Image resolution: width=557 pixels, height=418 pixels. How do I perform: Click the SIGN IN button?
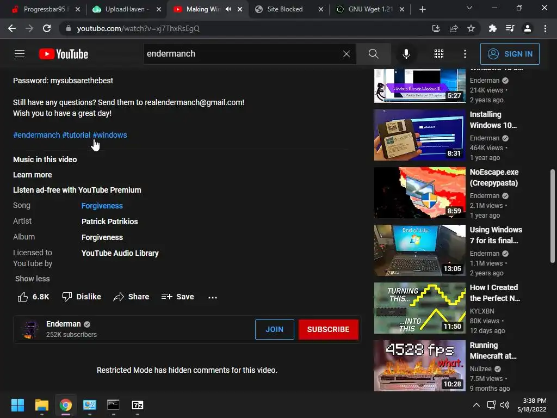coord(510,54)
